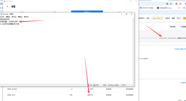Open Notepad 查看(V) menu
The image size is (186, 101).
tap(20, 17)
